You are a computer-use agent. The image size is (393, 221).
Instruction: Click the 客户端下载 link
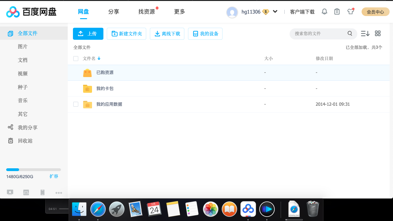pos(302,12)
